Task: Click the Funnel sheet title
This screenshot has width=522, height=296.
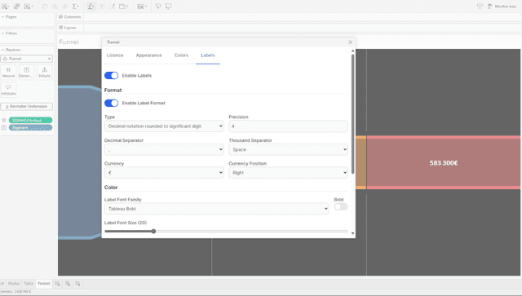Action: click(69, 42)
